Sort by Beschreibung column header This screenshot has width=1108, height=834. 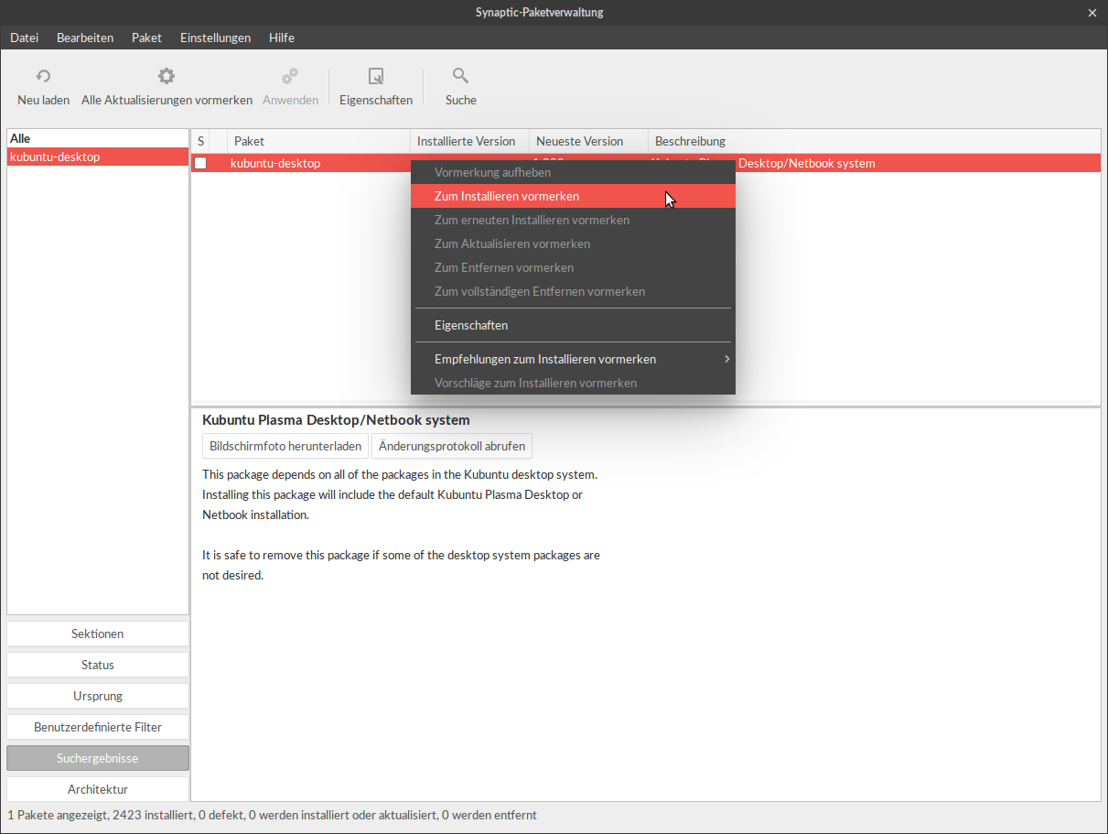click(x=874, y=141)
